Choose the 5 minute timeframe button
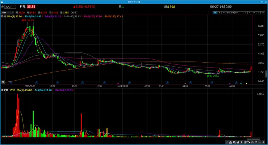The width and height of the screenshot is (268, 145). point(250,13)
